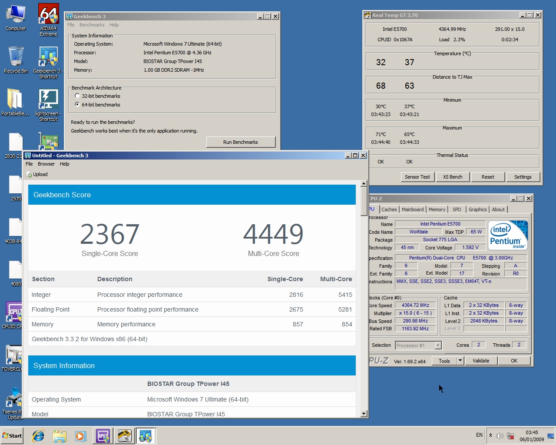Switch to Geekbench taskbar button
The width and height of the screenshot is (556, 445).
[146, 436]
